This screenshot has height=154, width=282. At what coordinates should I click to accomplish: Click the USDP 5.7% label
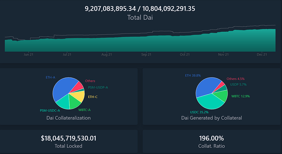pos(238,84)
